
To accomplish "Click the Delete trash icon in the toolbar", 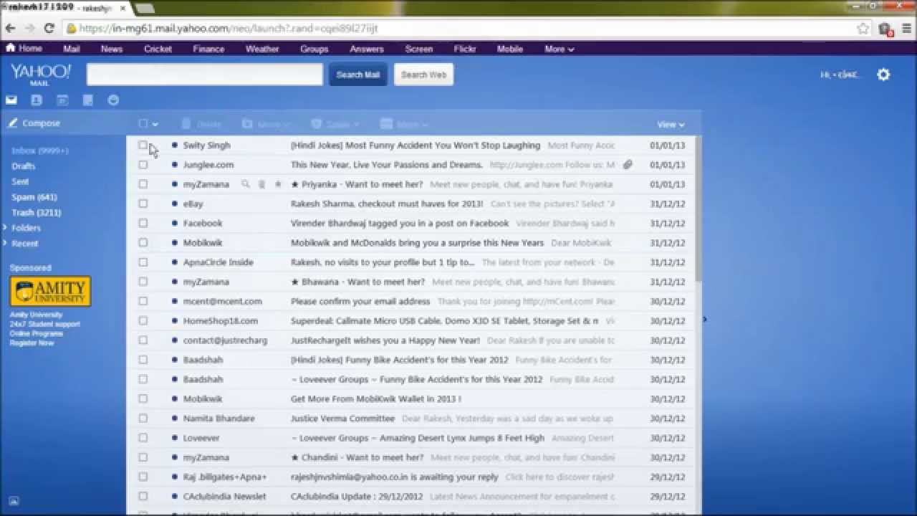I will pos(186,124).
